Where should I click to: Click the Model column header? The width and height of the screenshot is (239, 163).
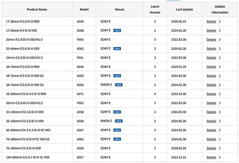point(84,10)
